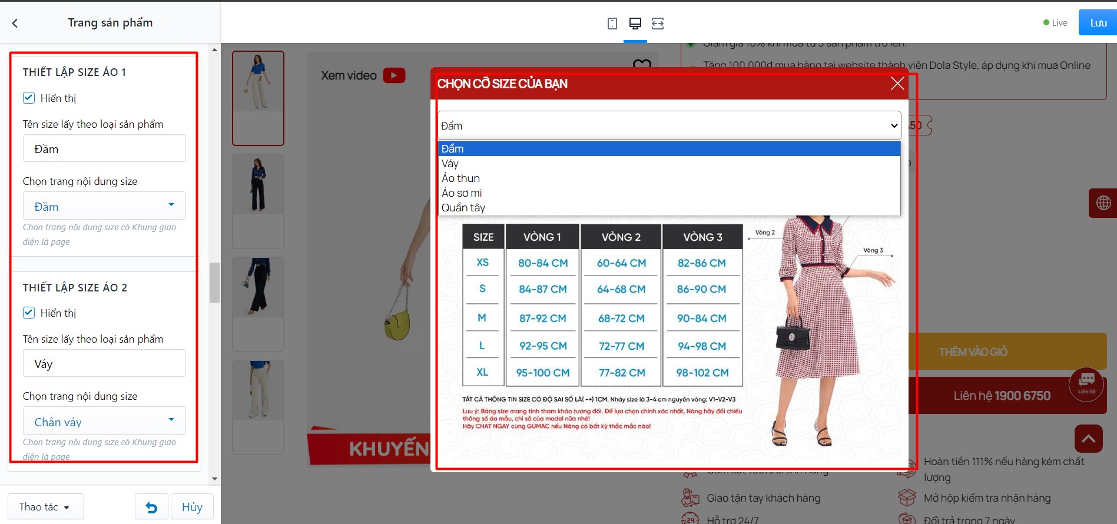Viewport: 1117px width, 524px height.
Task: Click the red YouTube play icon
Action: [394, 75]
